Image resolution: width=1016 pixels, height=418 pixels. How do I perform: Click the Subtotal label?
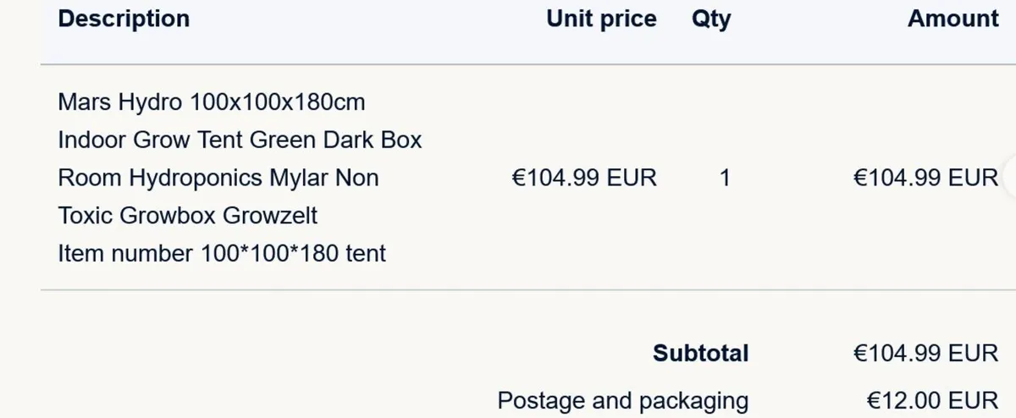[x=700, y=353]
